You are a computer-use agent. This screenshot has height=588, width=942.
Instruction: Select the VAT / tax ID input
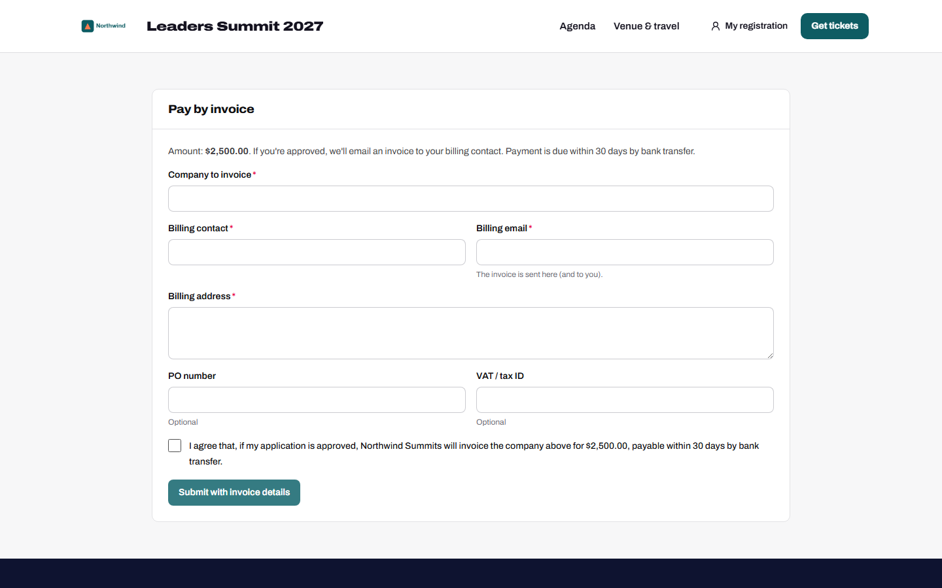point(625,400)
